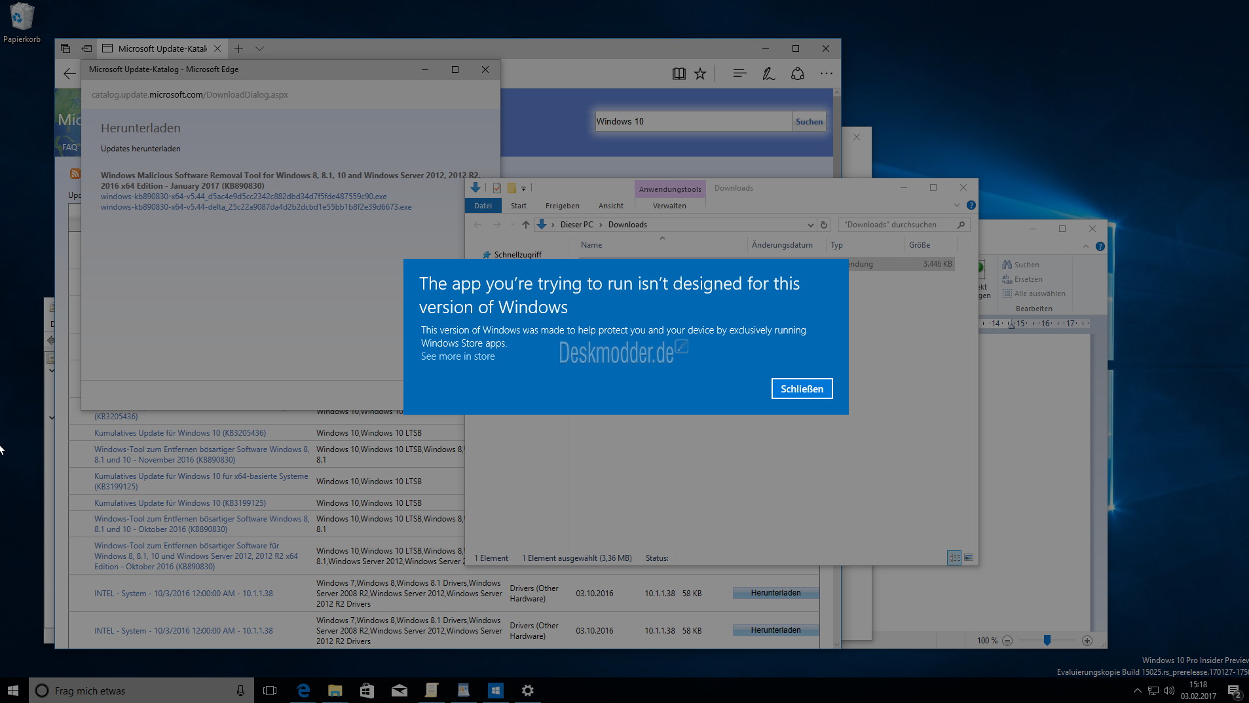
Task: Open the Papierkorb desktop icon
Action: coord(22,23)
